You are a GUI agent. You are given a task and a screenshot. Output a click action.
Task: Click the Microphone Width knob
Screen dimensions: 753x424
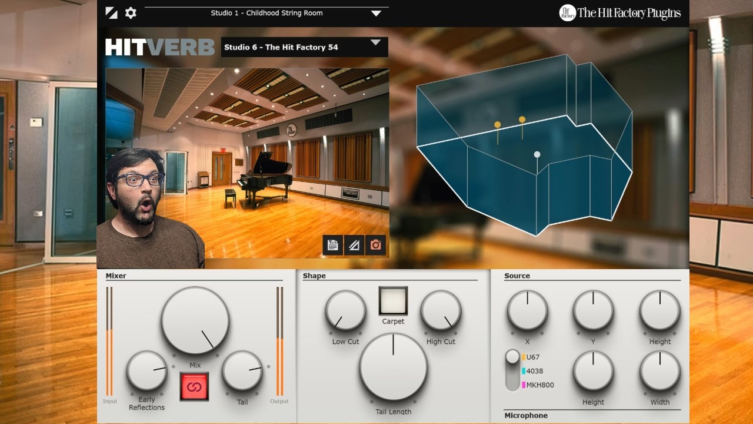(660, 371)
